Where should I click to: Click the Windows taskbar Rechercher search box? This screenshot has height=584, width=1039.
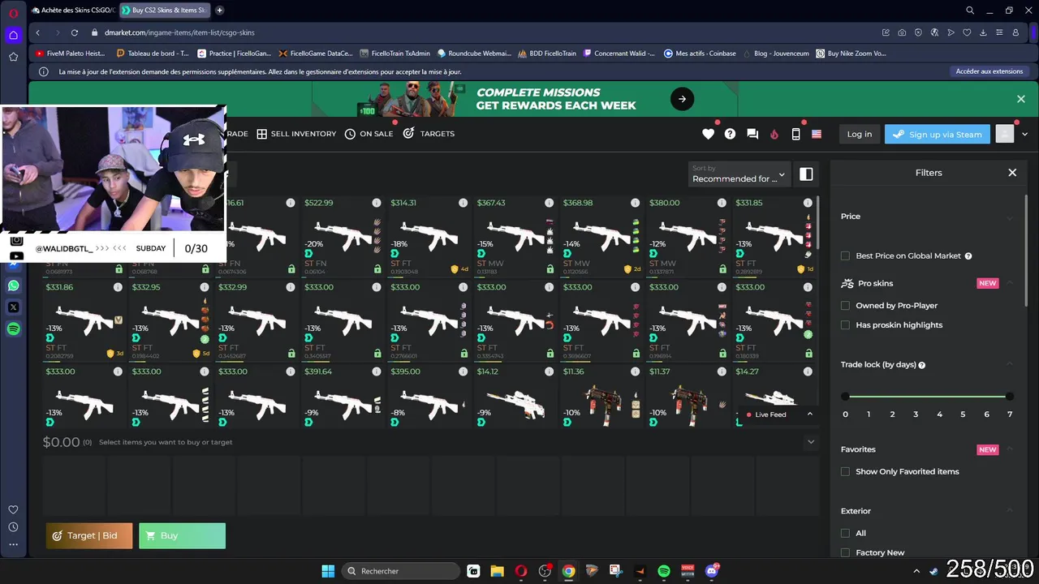click(x=400, y=571)
